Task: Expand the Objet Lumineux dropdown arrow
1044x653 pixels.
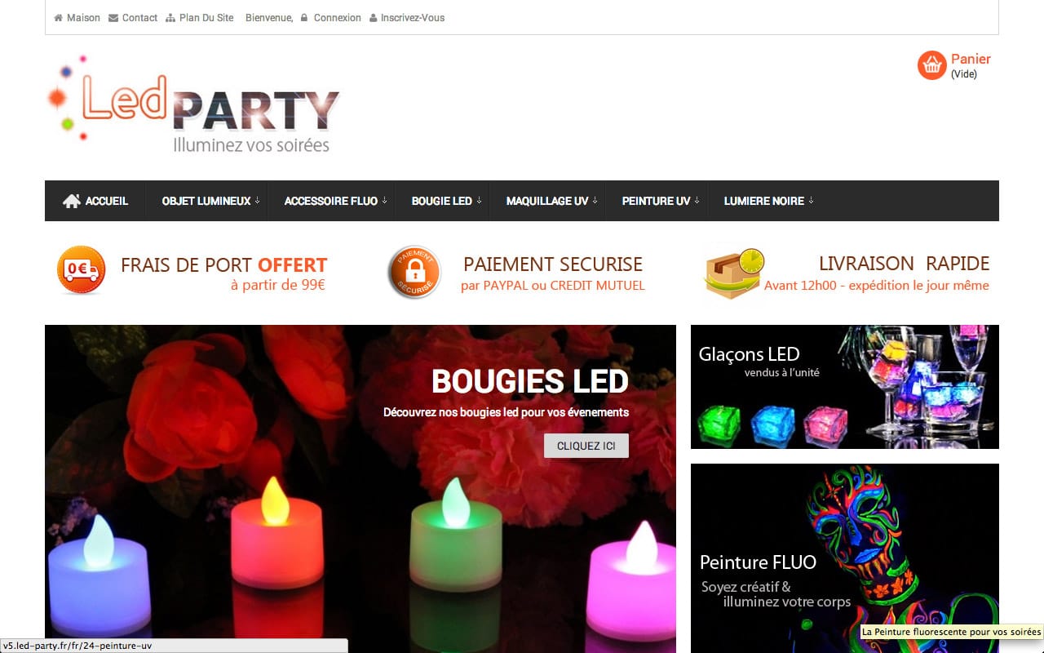Action: [257, 201]
